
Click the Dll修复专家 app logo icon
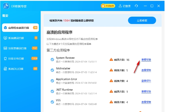tap(6, 6)
